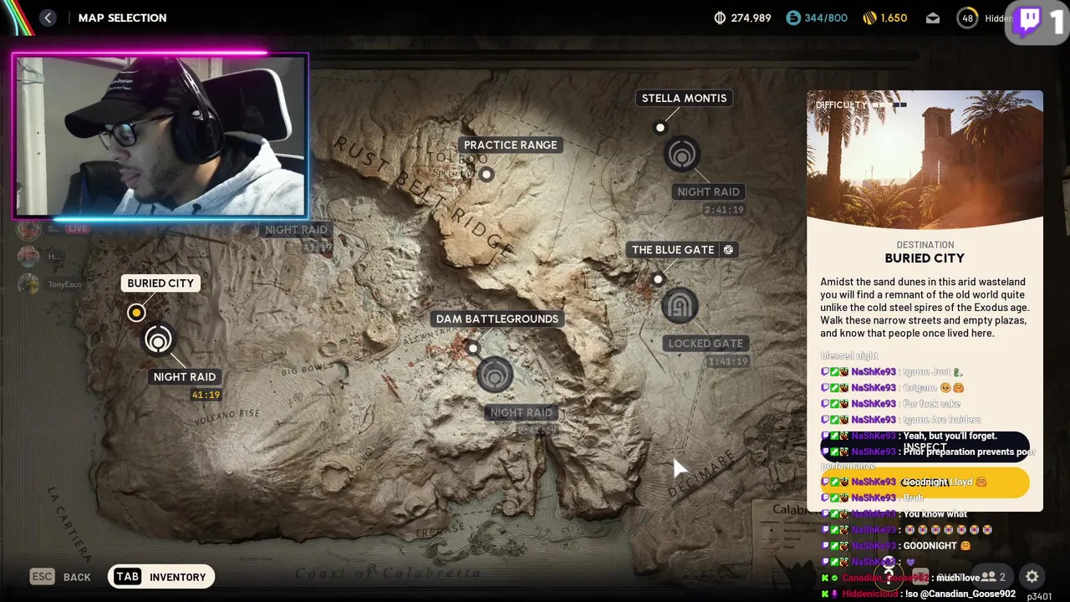Select the Dam Battlegrounds map marker dot
The image size is (1070, 602).
click(473, 349)
